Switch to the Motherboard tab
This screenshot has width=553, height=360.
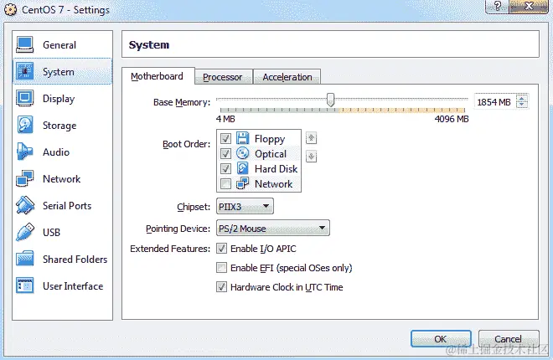(x=158, y=76)
